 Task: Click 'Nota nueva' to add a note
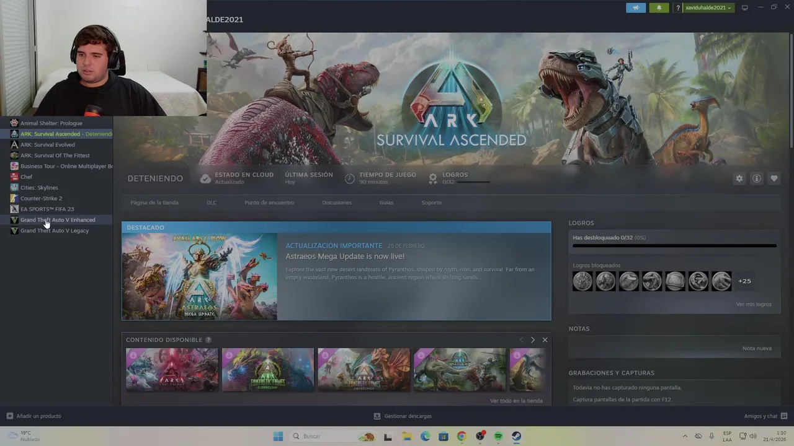coord(757,348)
